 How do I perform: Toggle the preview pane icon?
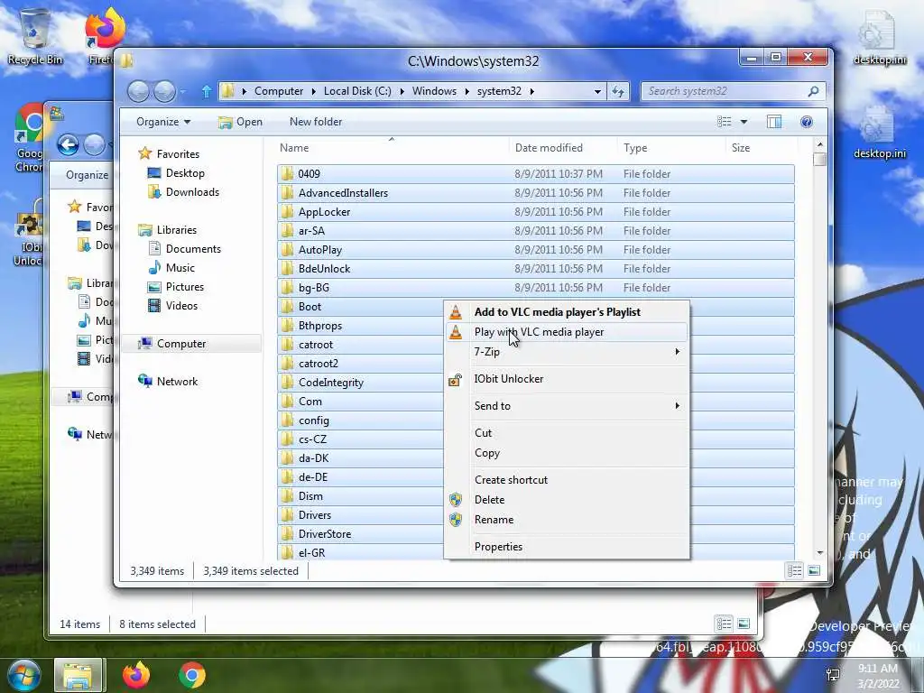(x=773, y=122)
